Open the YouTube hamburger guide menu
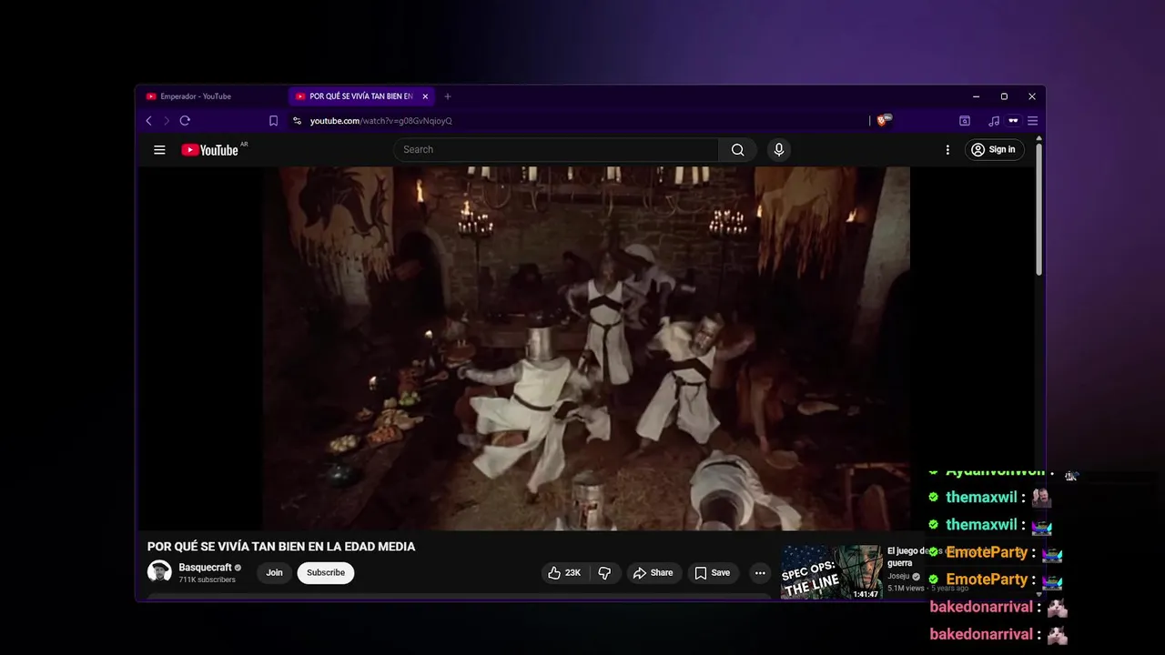Screen dimensions: 1165x655 tap(159, 150)
